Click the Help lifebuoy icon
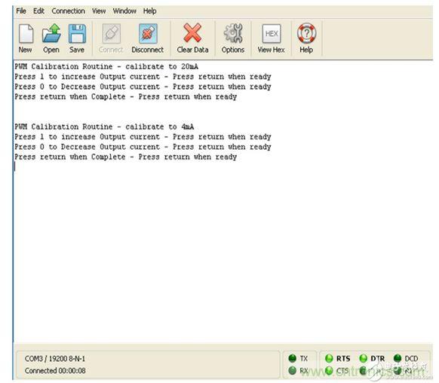The height and width of the screenshot is (383, 439). 306,33
